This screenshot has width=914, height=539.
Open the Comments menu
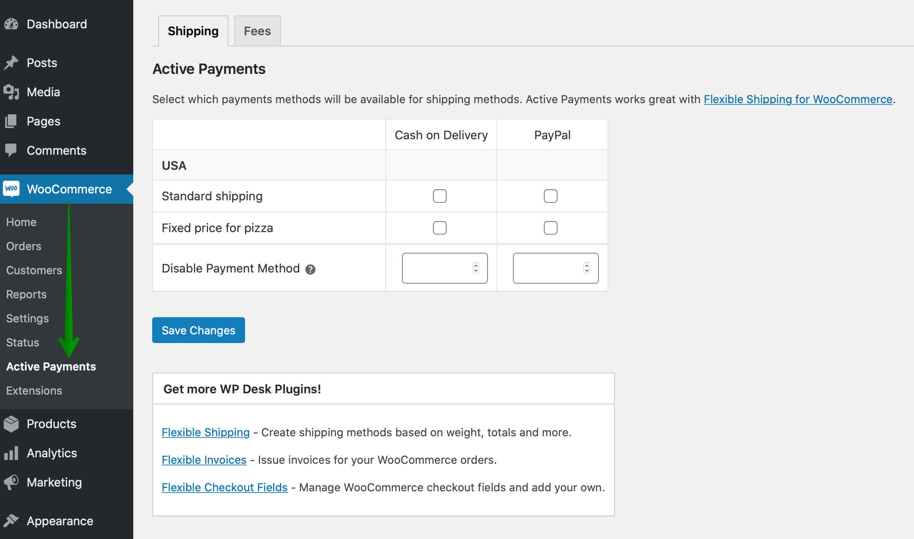click(x=56, y=150)
